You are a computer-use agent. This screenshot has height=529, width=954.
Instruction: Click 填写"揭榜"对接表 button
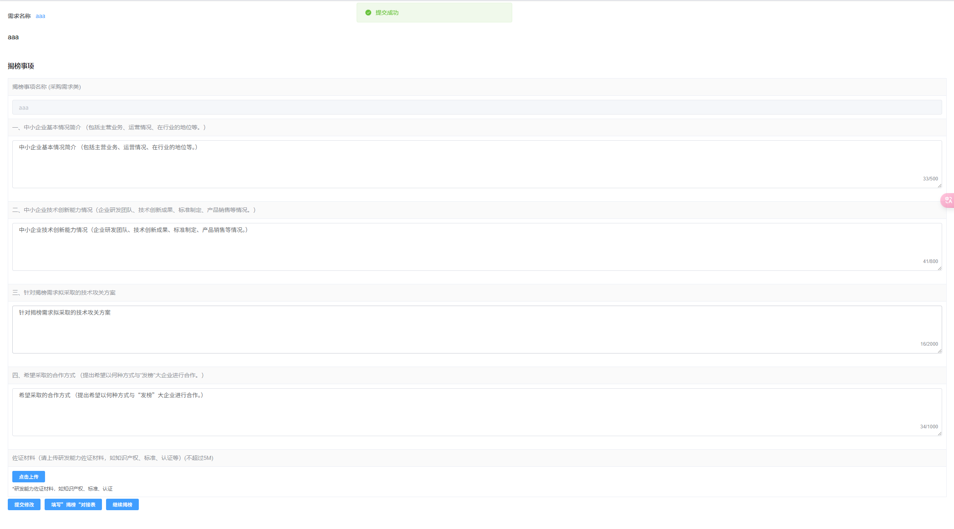73,504
